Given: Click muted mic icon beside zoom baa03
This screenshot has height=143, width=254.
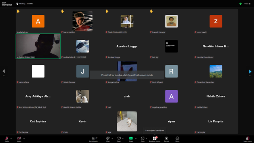Looking at the screenshot, I should [195, 32].
